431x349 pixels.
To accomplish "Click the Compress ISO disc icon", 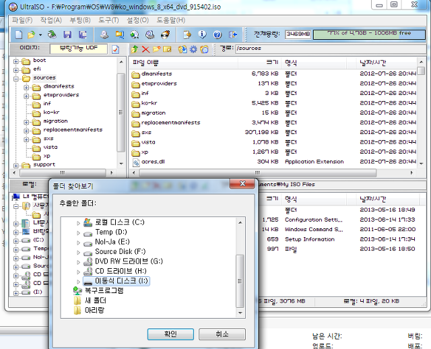I will 150,34.
